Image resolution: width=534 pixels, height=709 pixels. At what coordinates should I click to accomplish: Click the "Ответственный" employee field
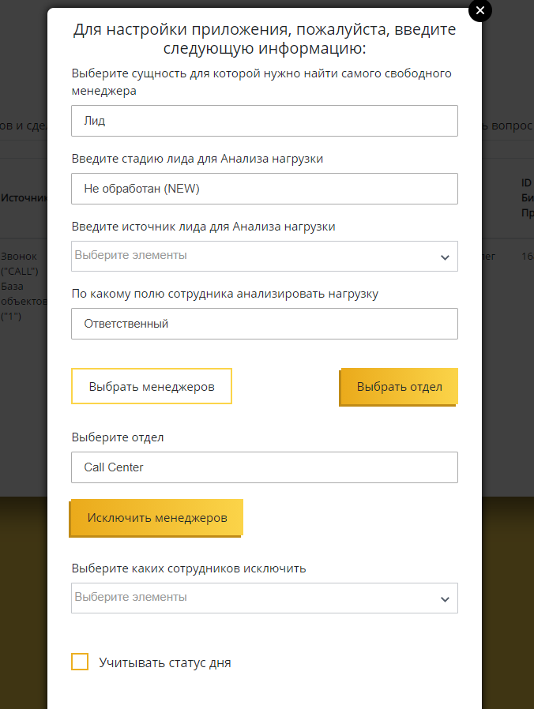[264, 324]
